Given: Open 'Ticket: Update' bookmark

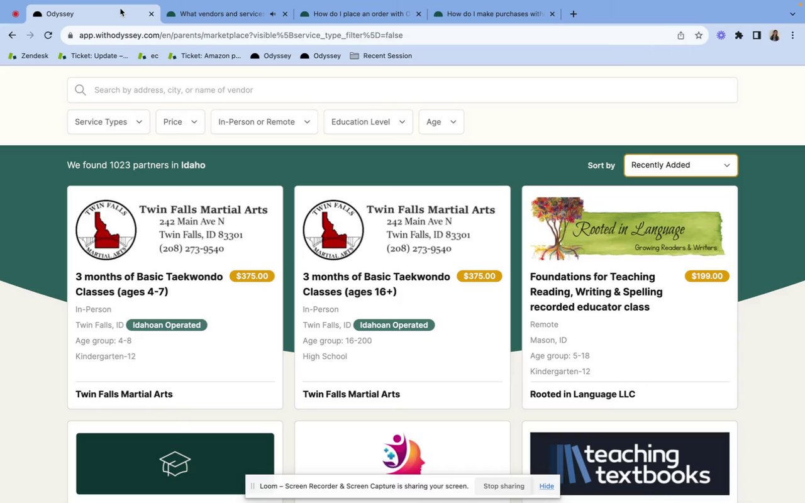Looking at the screenshot, I should tap(93, 56).
